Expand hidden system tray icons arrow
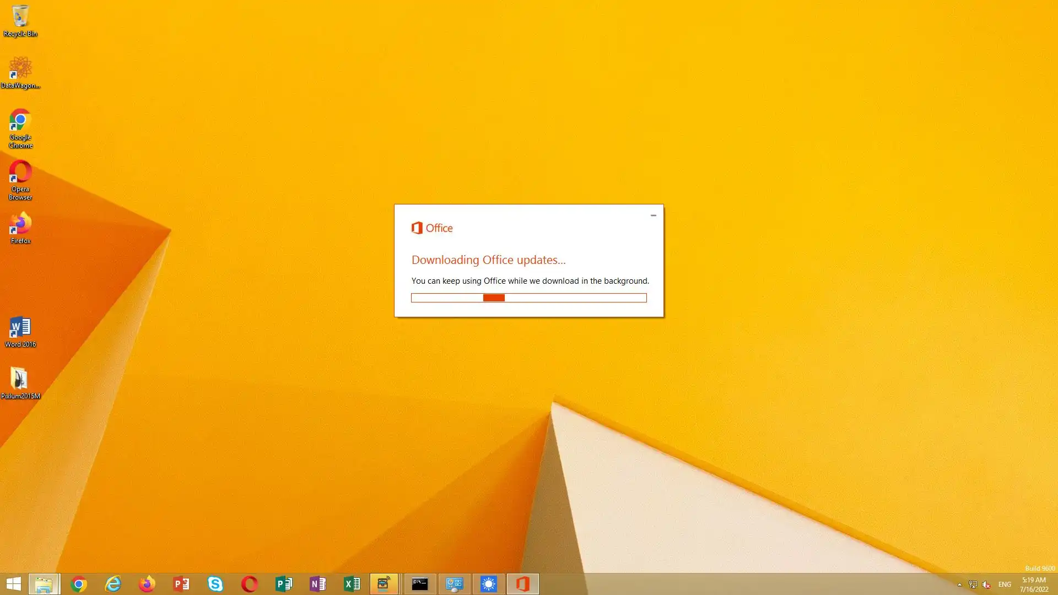1058x595 pixels. [959, 585]
